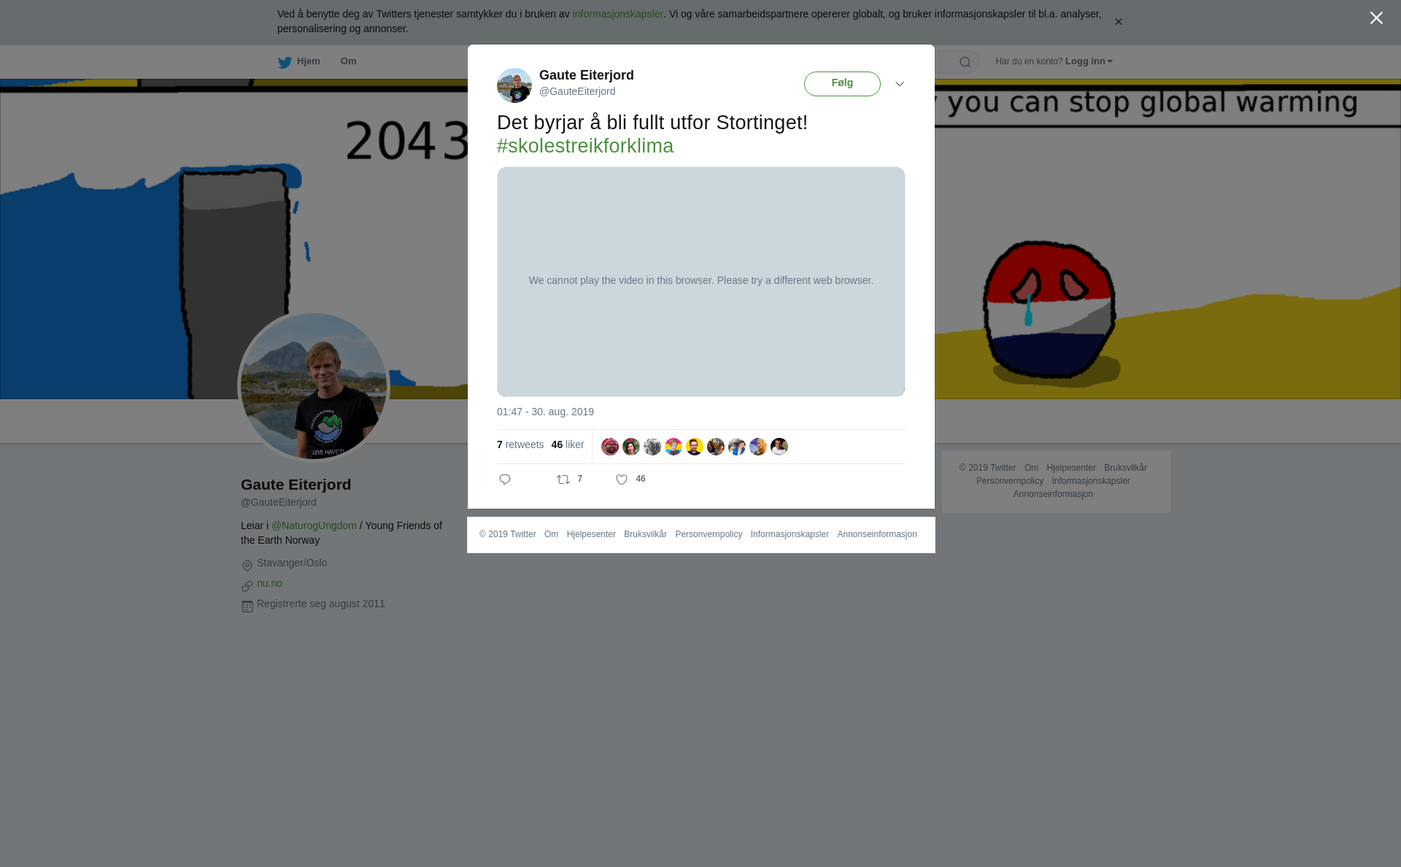
Task: Click the reply speech bubble icon
Action: (x=505, y=479)
